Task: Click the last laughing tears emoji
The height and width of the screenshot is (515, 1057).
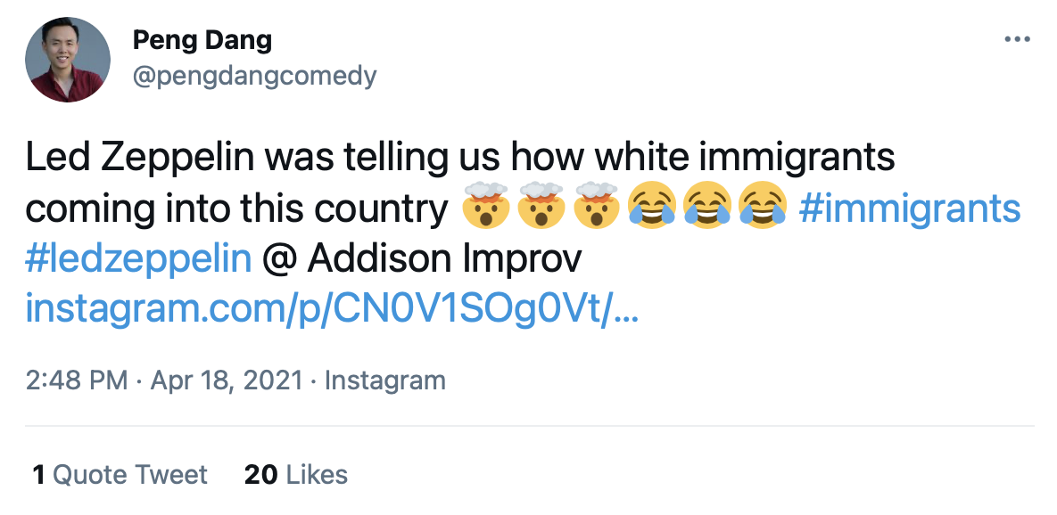Action: click(x=761, y=208)
